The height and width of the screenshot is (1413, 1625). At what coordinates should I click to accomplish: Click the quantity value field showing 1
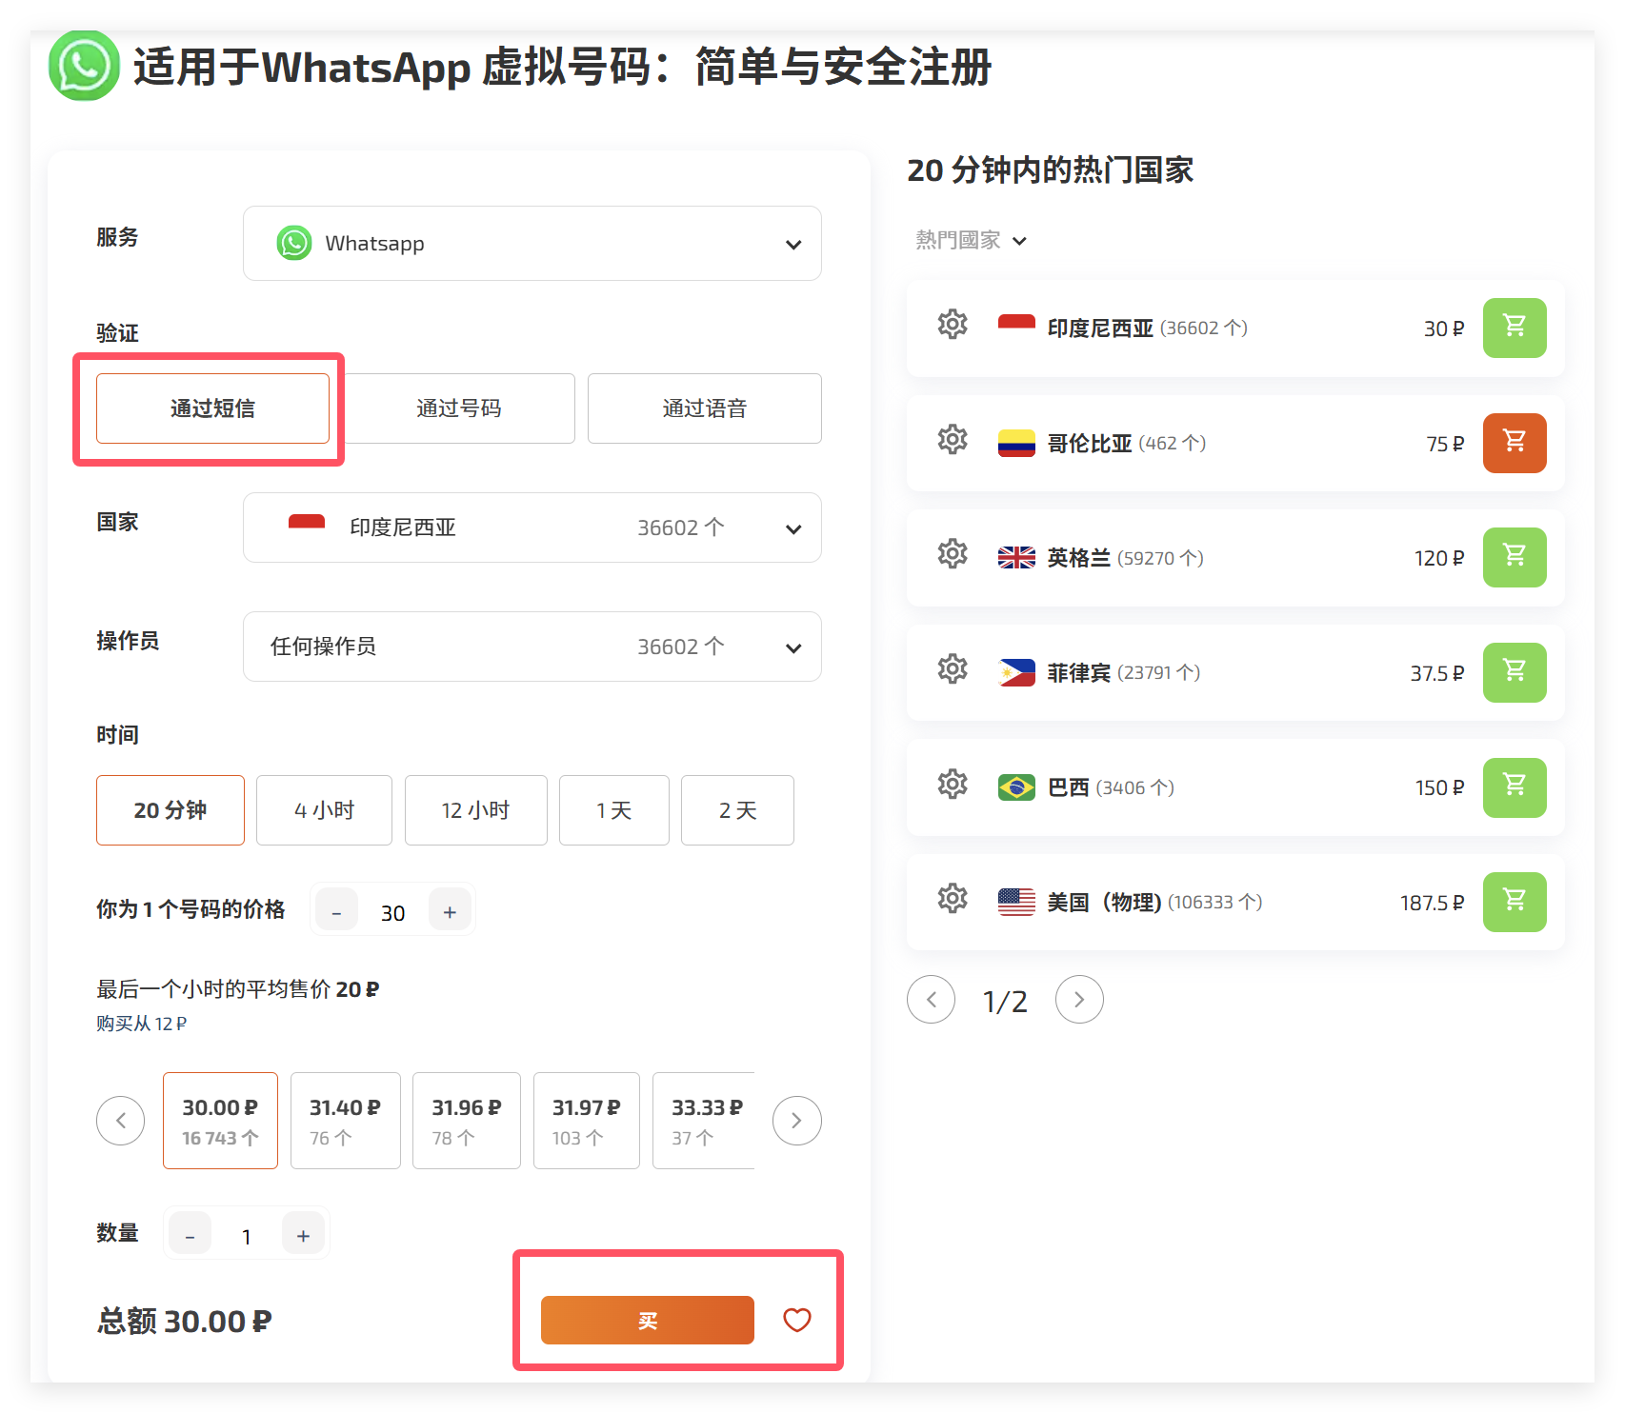247,1236
